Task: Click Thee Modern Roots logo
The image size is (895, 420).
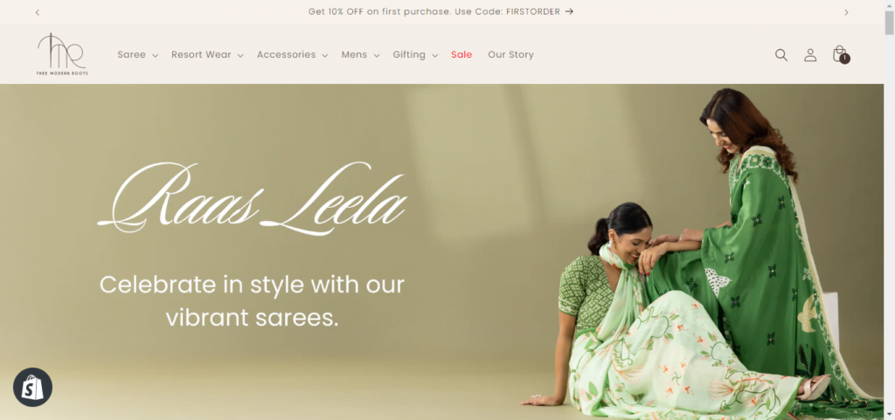Action: pyautogui.click(x=63, y=54)
